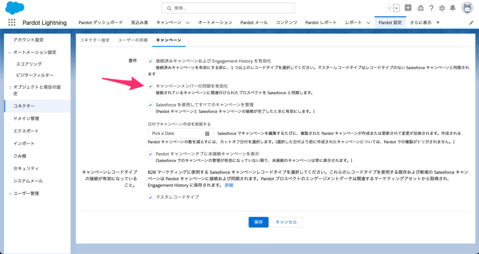Open Pardot レポート tab
Image resolution: width=479 pixels, height=254 pixels.
pos(321,22)
